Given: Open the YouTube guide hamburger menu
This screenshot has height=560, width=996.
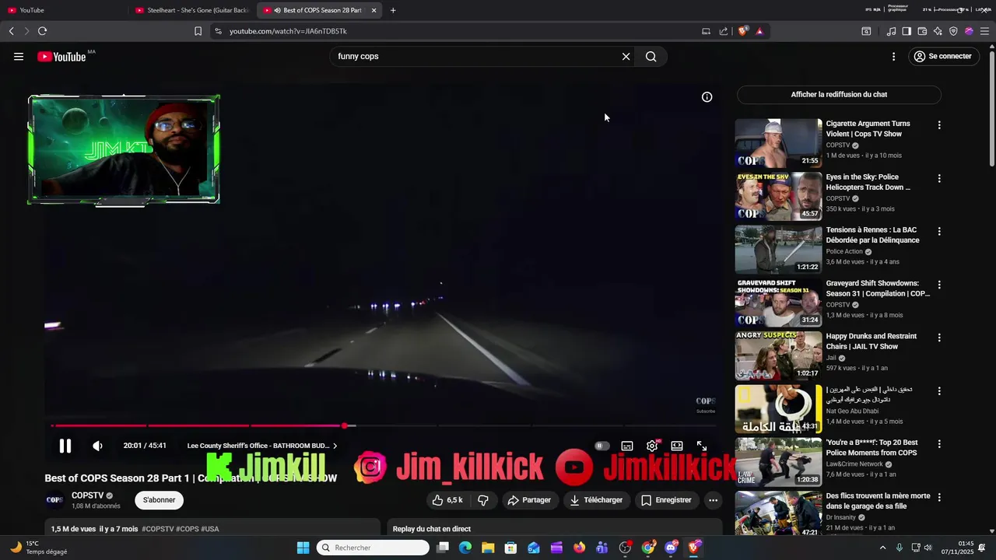Looking at the screenshot, I should [x=19, y=57].
